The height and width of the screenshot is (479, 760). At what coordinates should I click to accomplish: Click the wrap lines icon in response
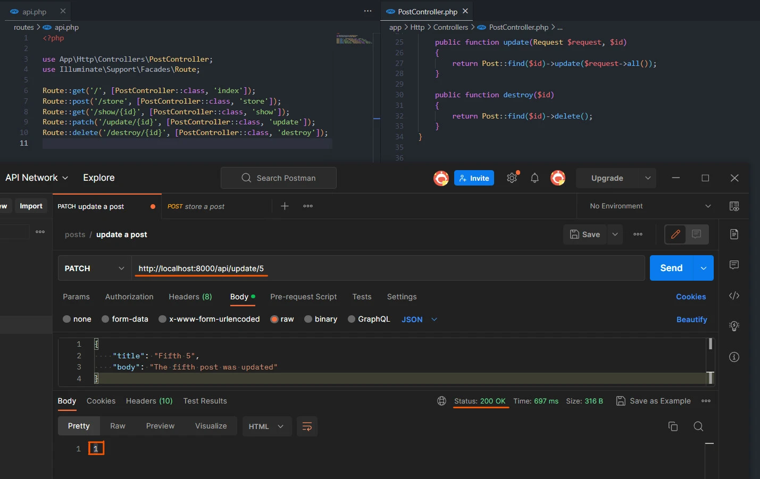point(307,426)
